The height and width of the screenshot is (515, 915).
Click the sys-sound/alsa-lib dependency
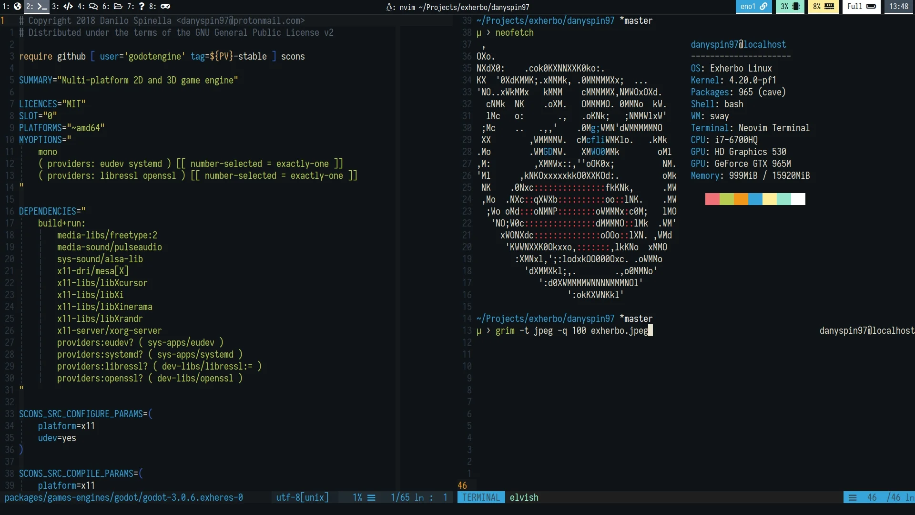point(100,259)
